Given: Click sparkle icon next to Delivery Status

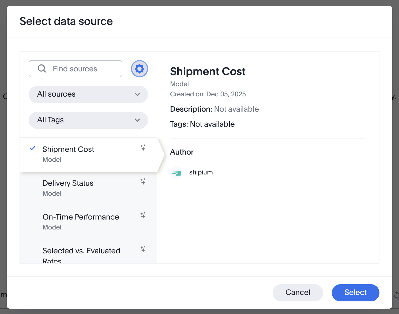Looking at the screenshot, I should click(x=143, y=181).
